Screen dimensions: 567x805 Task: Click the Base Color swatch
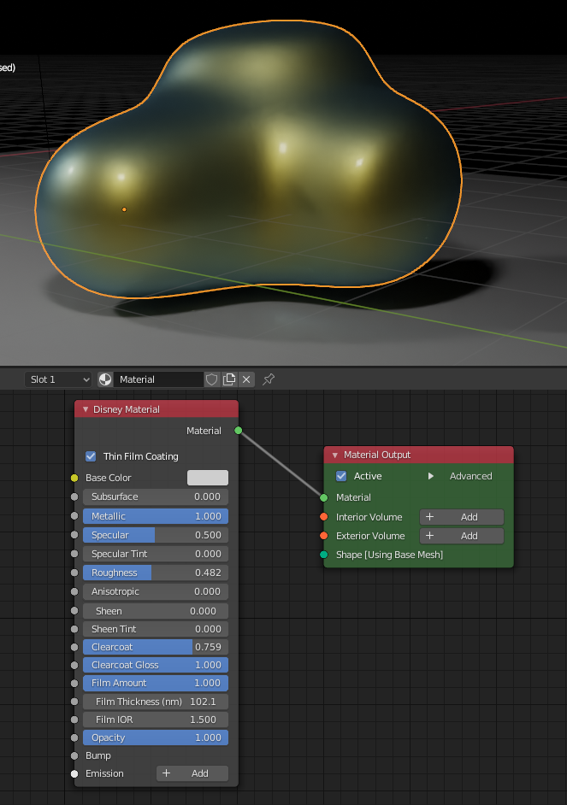click(208, 478)
